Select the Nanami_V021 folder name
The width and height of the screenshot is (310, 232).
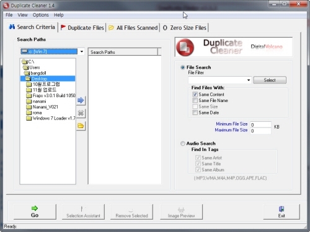point(45,107)
